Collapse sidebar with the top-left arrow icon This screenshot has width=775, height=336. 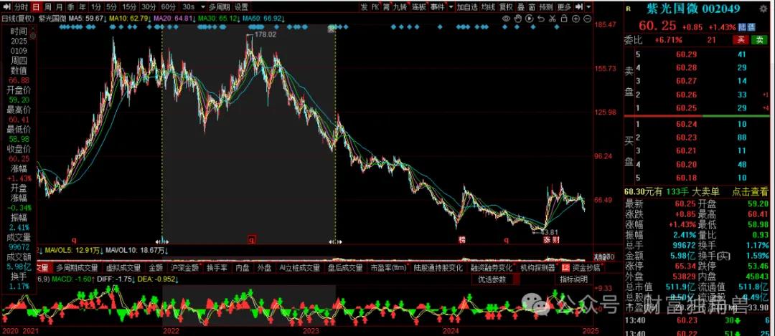click(x=6, y=7)
